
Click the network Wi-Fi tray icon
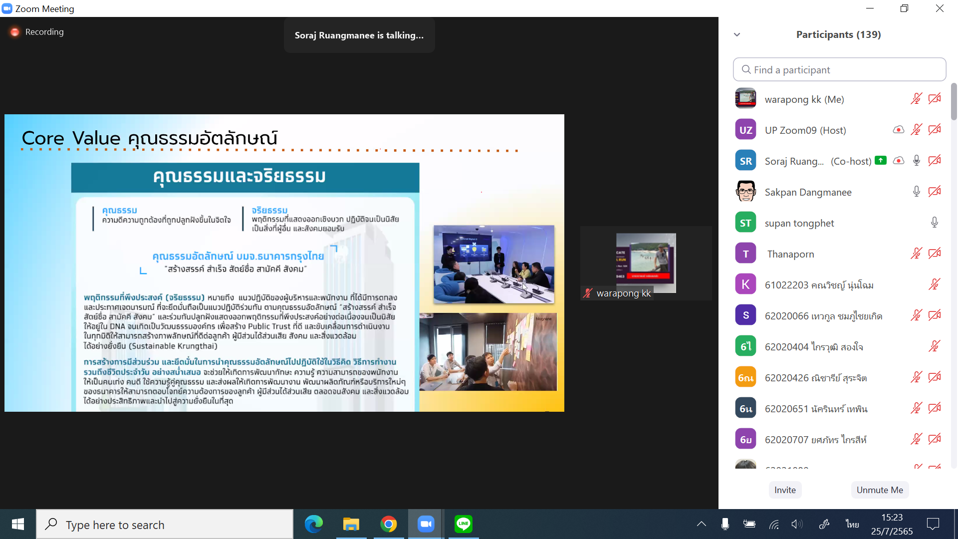[x=774, y=524]
